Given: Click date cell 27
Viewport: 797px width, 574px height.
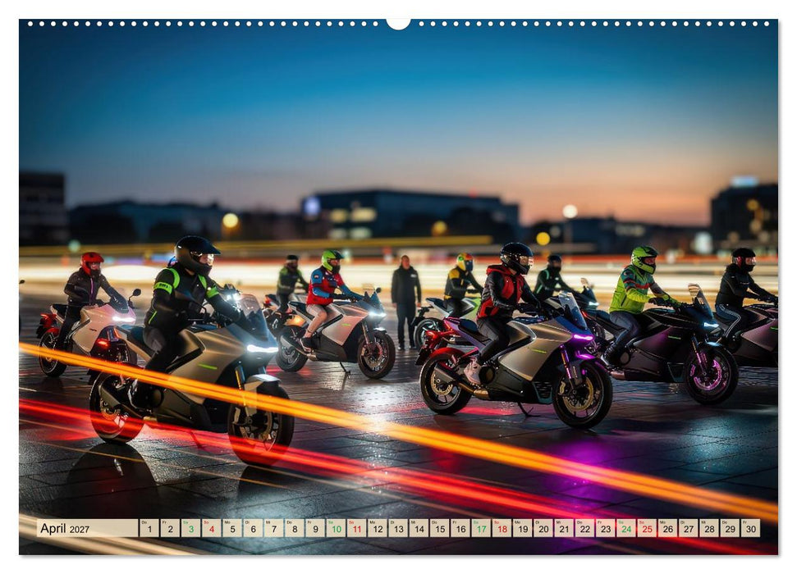Looking at the screenshot, I should coord(689,528).
